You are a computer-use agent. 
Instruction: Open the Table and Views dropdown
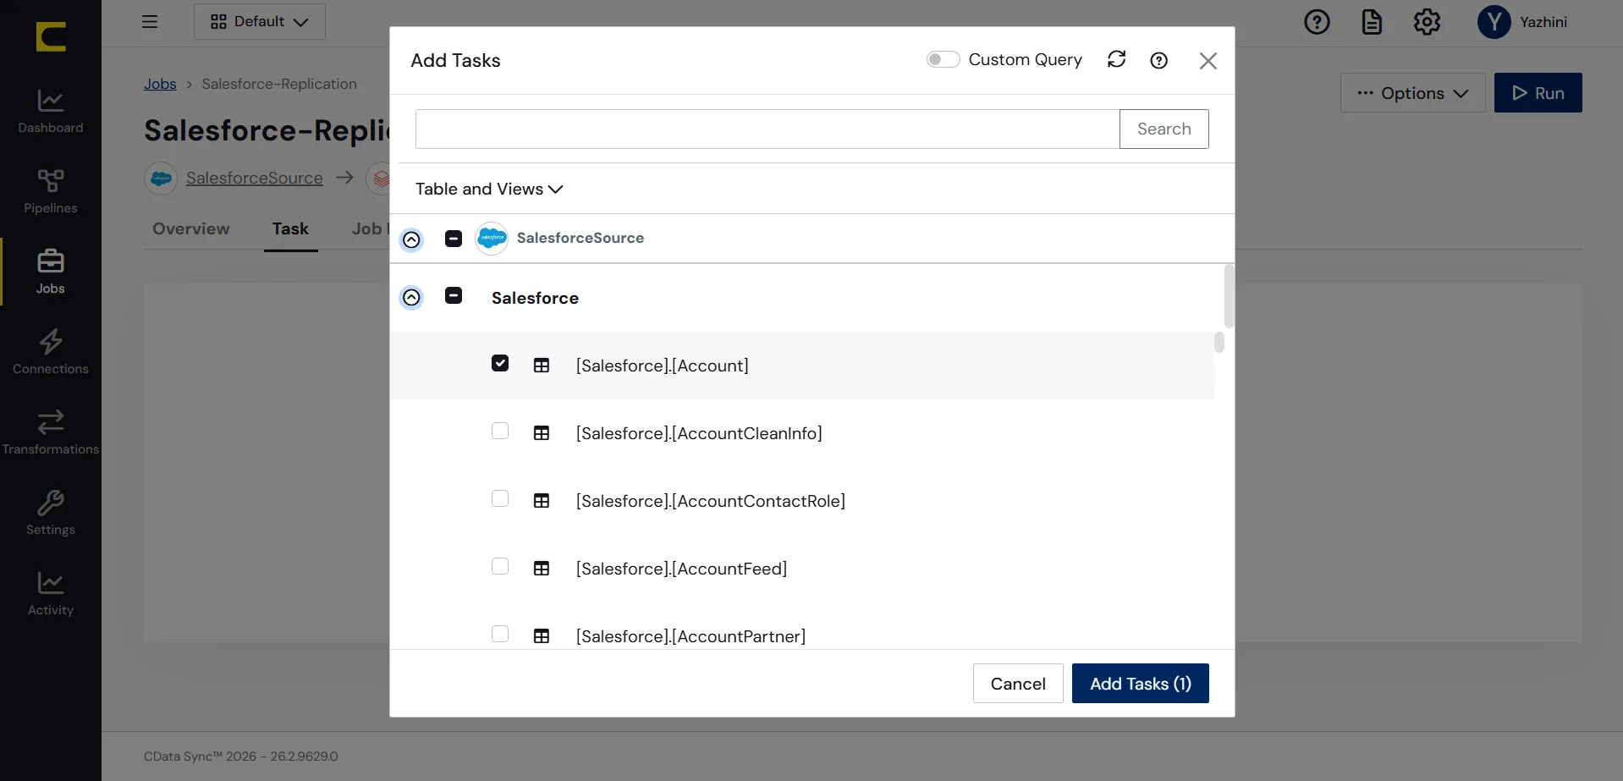coord(489,189)
